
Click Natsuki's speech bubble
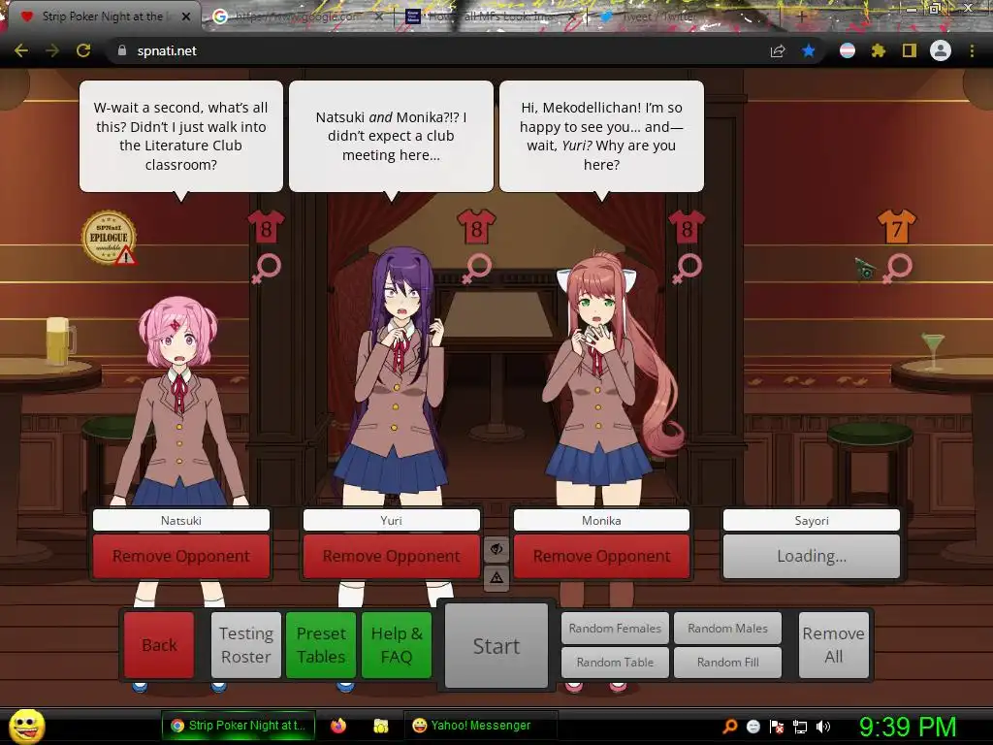[181, 136]
